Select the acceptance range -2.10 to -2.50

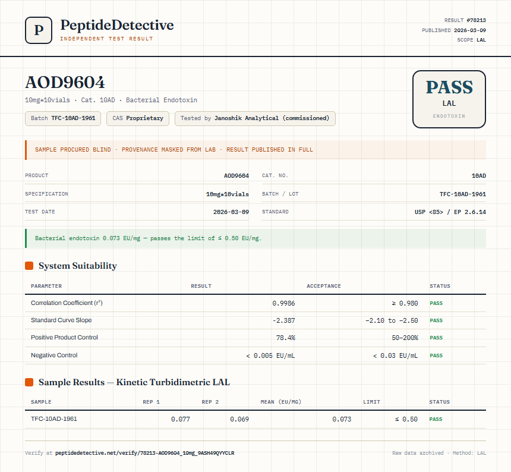coord(392,320)
